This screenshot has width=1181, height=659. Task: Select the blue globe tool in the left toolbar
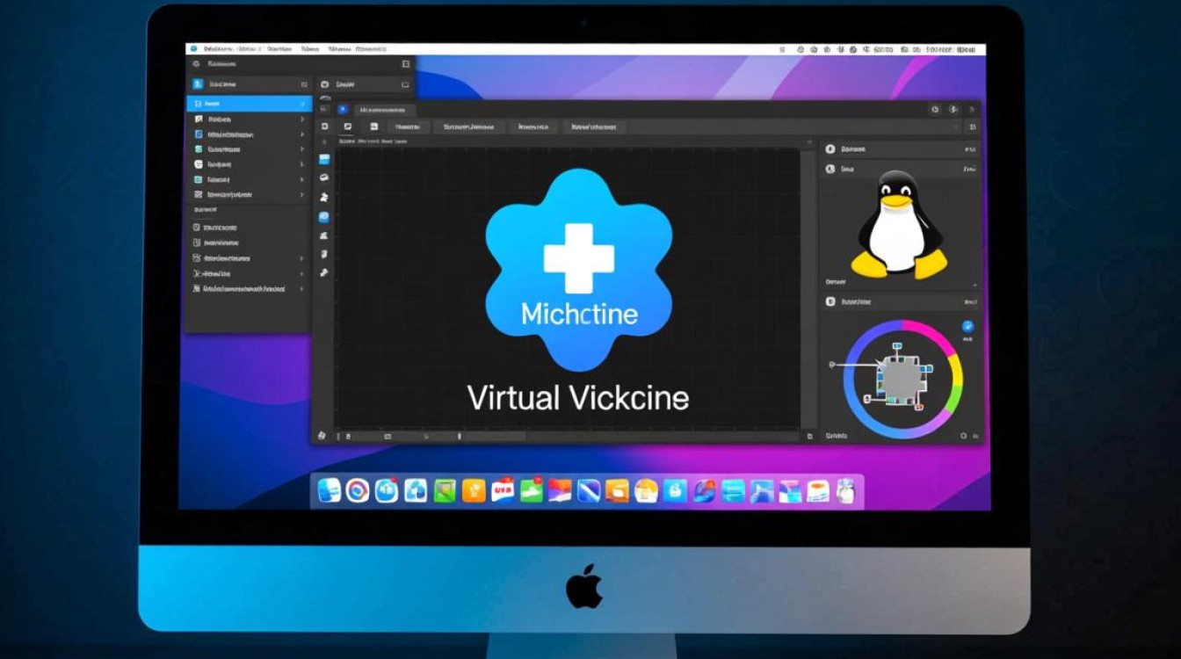pos(324,215)
